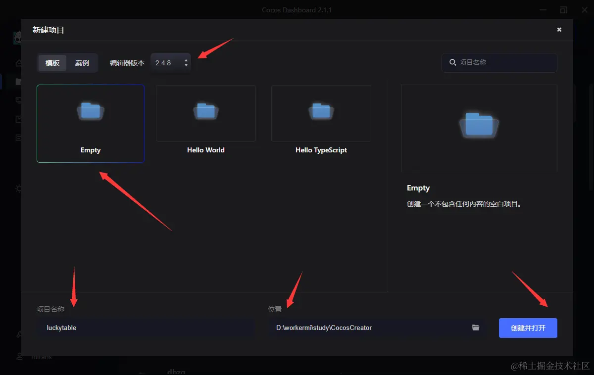Click the Hello TypeScript folder icon
Screen dimensions: 594x375
321,111
